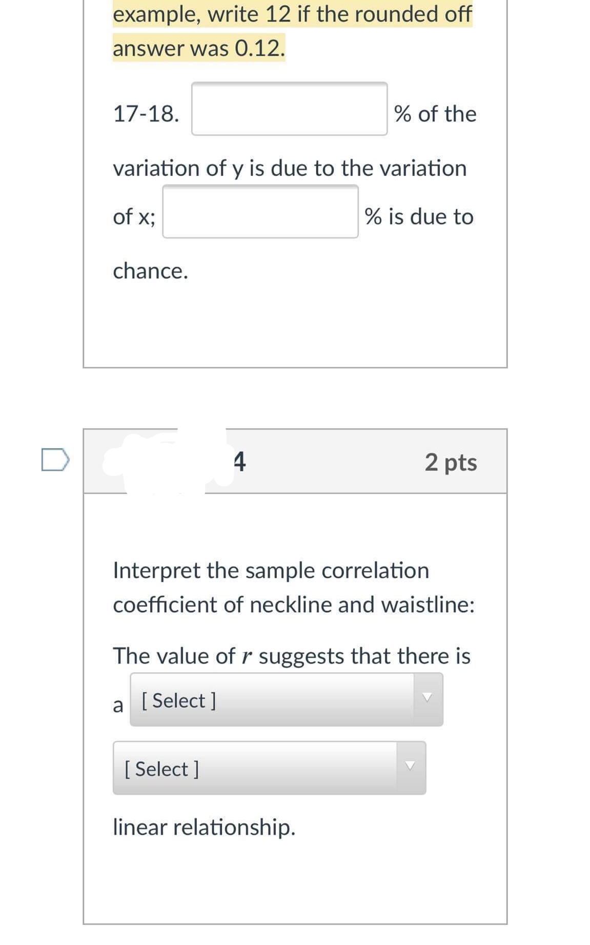The image size is (590, 945).
Task: Click the 'Interpret the sample correlation' heading
Action: (x=271, y=570)
